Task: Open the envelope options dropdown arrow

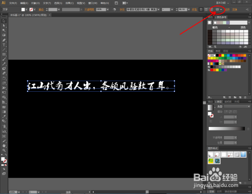Action: point(221,10)
